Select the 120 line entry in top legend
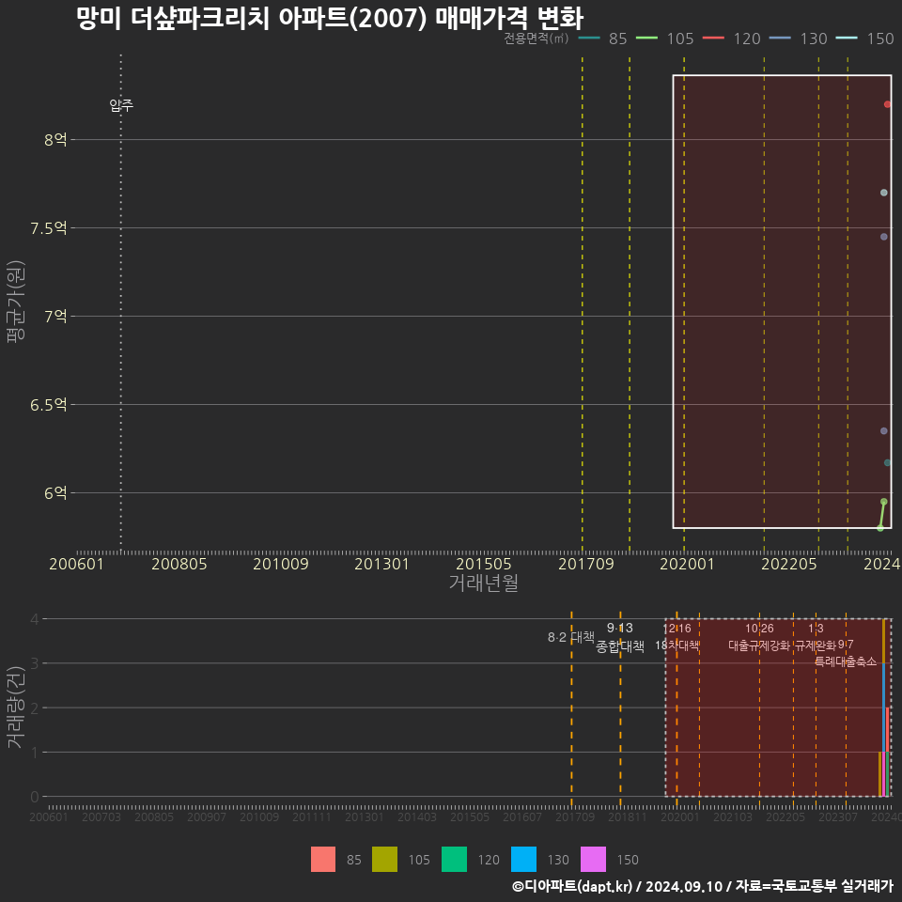This screenshot has height=902, width=902. click(731, 39)
